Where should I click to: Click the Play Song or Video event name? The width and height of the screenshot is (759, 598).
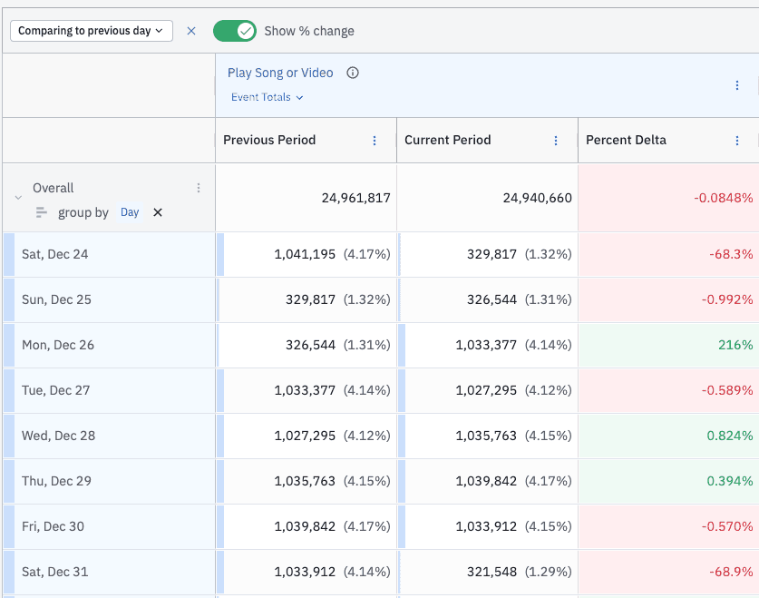pyautogui.click(x=280, y=73)
